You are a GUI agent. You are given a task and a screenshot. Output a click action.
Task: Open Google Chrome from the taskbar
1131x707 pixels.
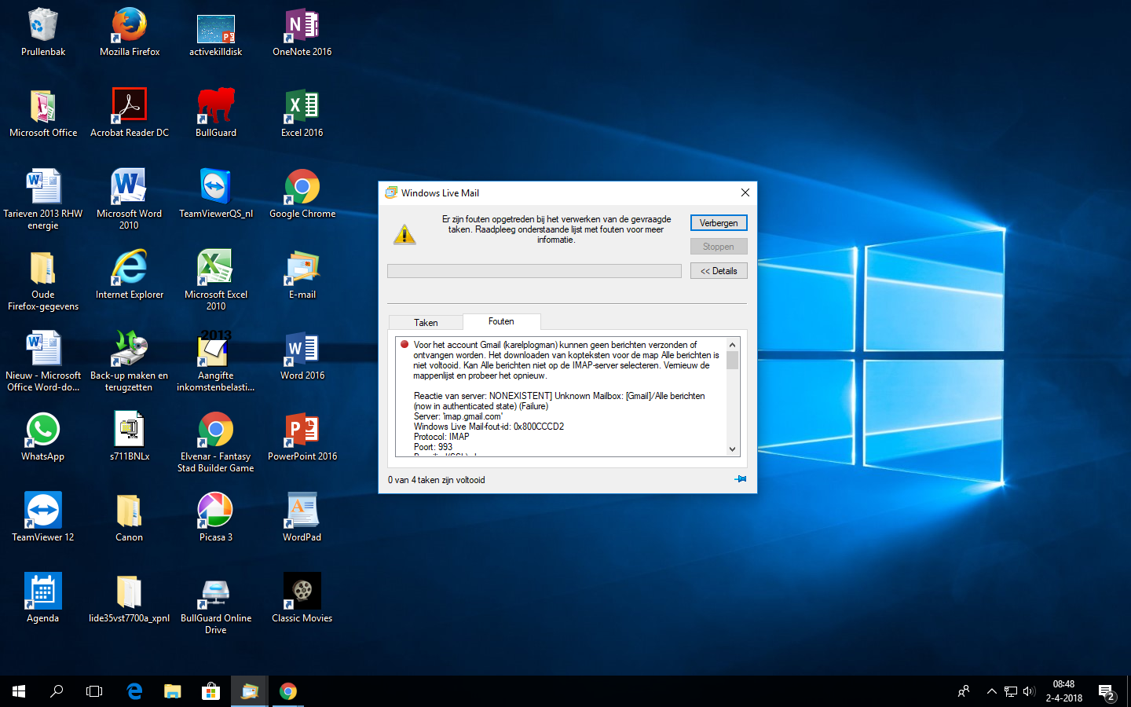[287, 691]
